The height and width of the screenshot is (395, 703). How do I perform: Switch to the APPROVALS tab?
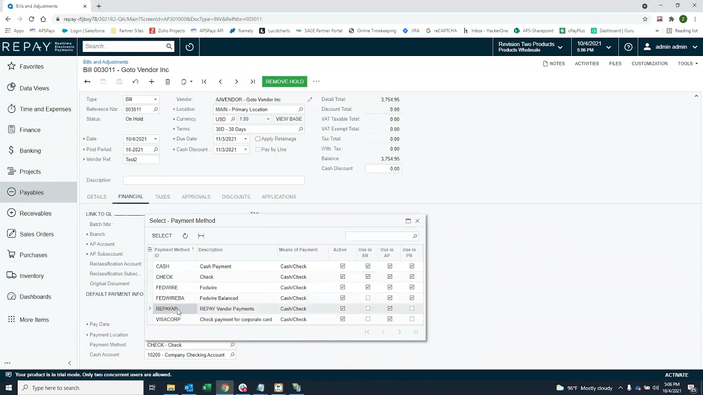point(196,197)
